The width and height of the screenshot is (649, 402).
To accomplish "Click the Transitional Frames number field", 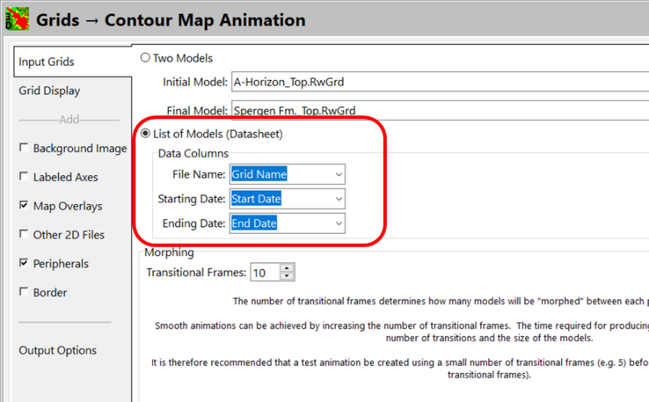I will coord(264,272).
